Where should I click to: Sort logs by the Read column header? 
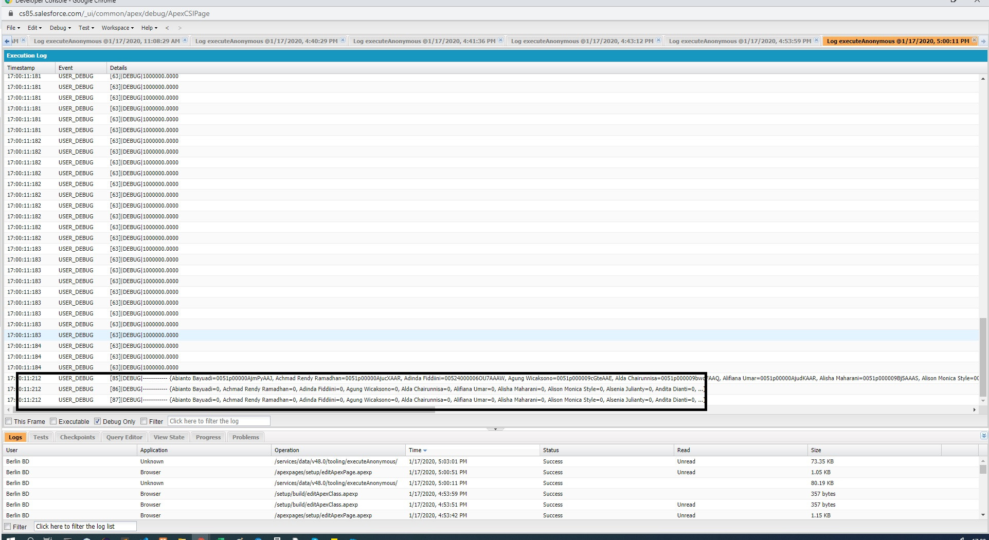point(741,450)
